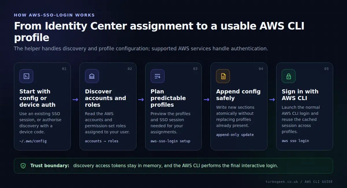Select the heading 'Append config safely'
Image resolution: width=347 pixels, height=188 pixels.
point(238,95)
